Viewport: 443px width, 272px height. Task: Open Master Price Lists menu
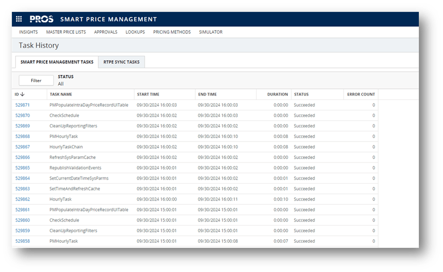(x=66, y=32)
